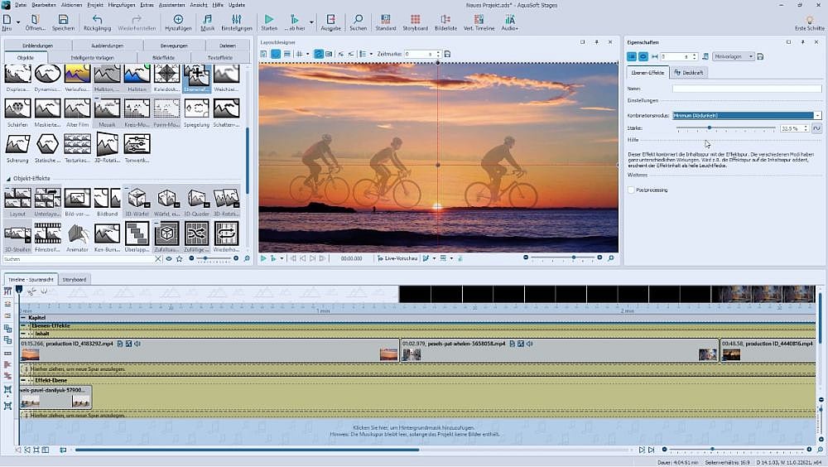
Task: Click the Speichern button
Action: coord(63,22)
